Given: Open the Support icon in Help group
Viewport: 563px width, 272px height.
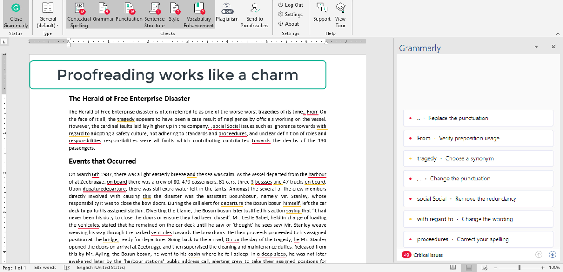Looking at the screenshot, I should 322,8.
